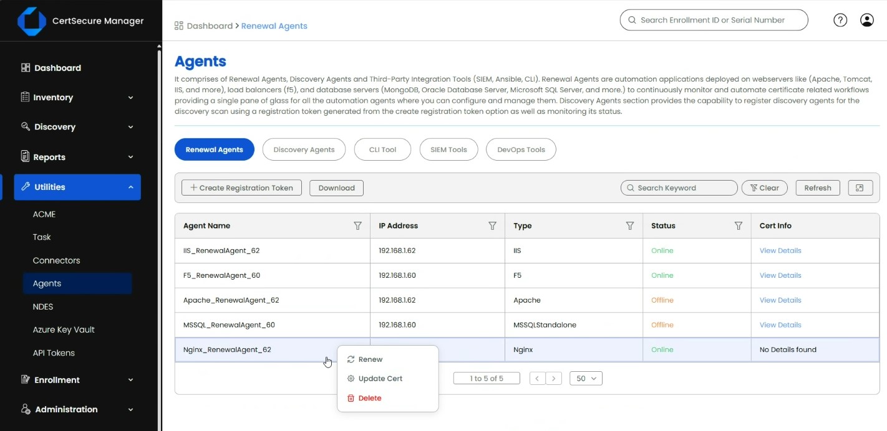Click the Discovery sidebar icon

coord(26,126)
